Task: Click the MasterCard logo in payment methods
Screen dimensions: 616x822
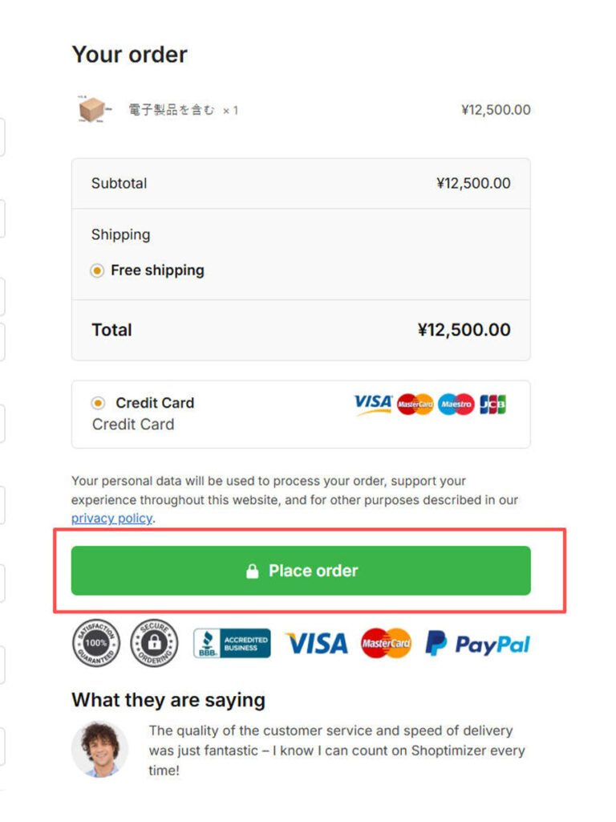Action: coord(415,405)
